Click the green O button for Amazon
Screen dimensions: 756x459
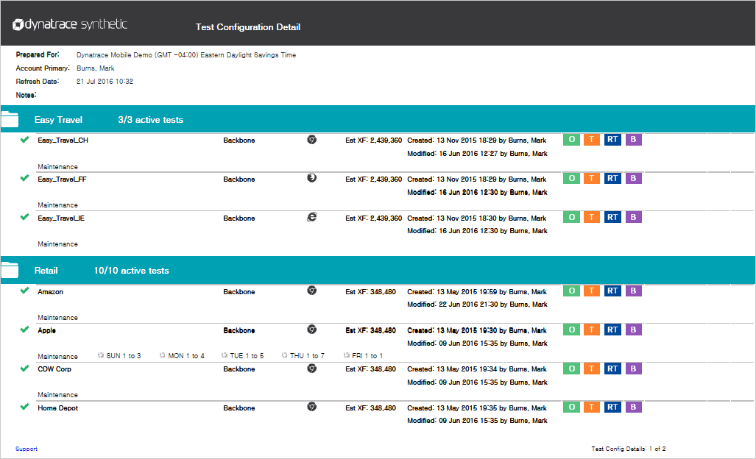pyautogui.click(x=571, y=291)
